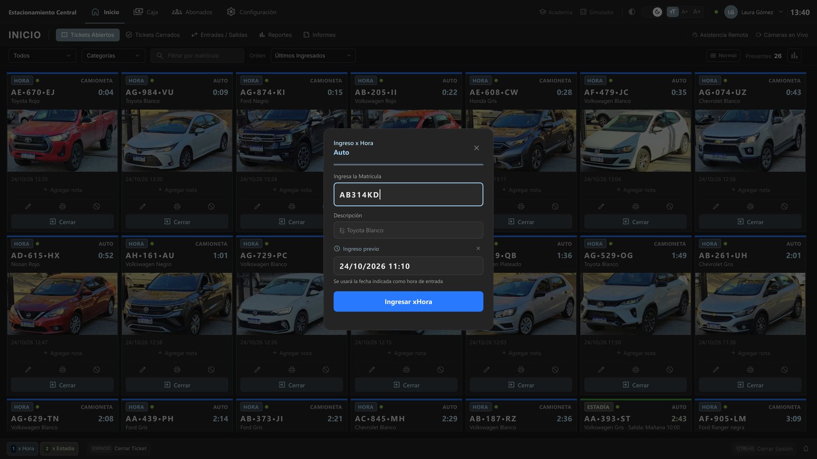This screenshot has width=817, height=459.
Task: Remove the Ingreso previo option
Action: pos(478,248)
